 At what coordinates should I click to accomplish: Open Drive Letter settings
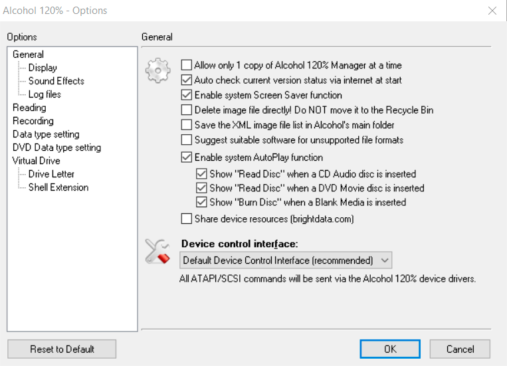[x=51, y=173]
